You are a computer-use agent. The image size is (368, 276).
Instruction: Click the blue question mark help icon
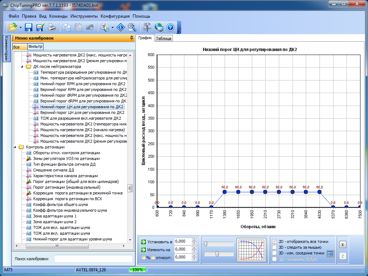coord(170,27)
